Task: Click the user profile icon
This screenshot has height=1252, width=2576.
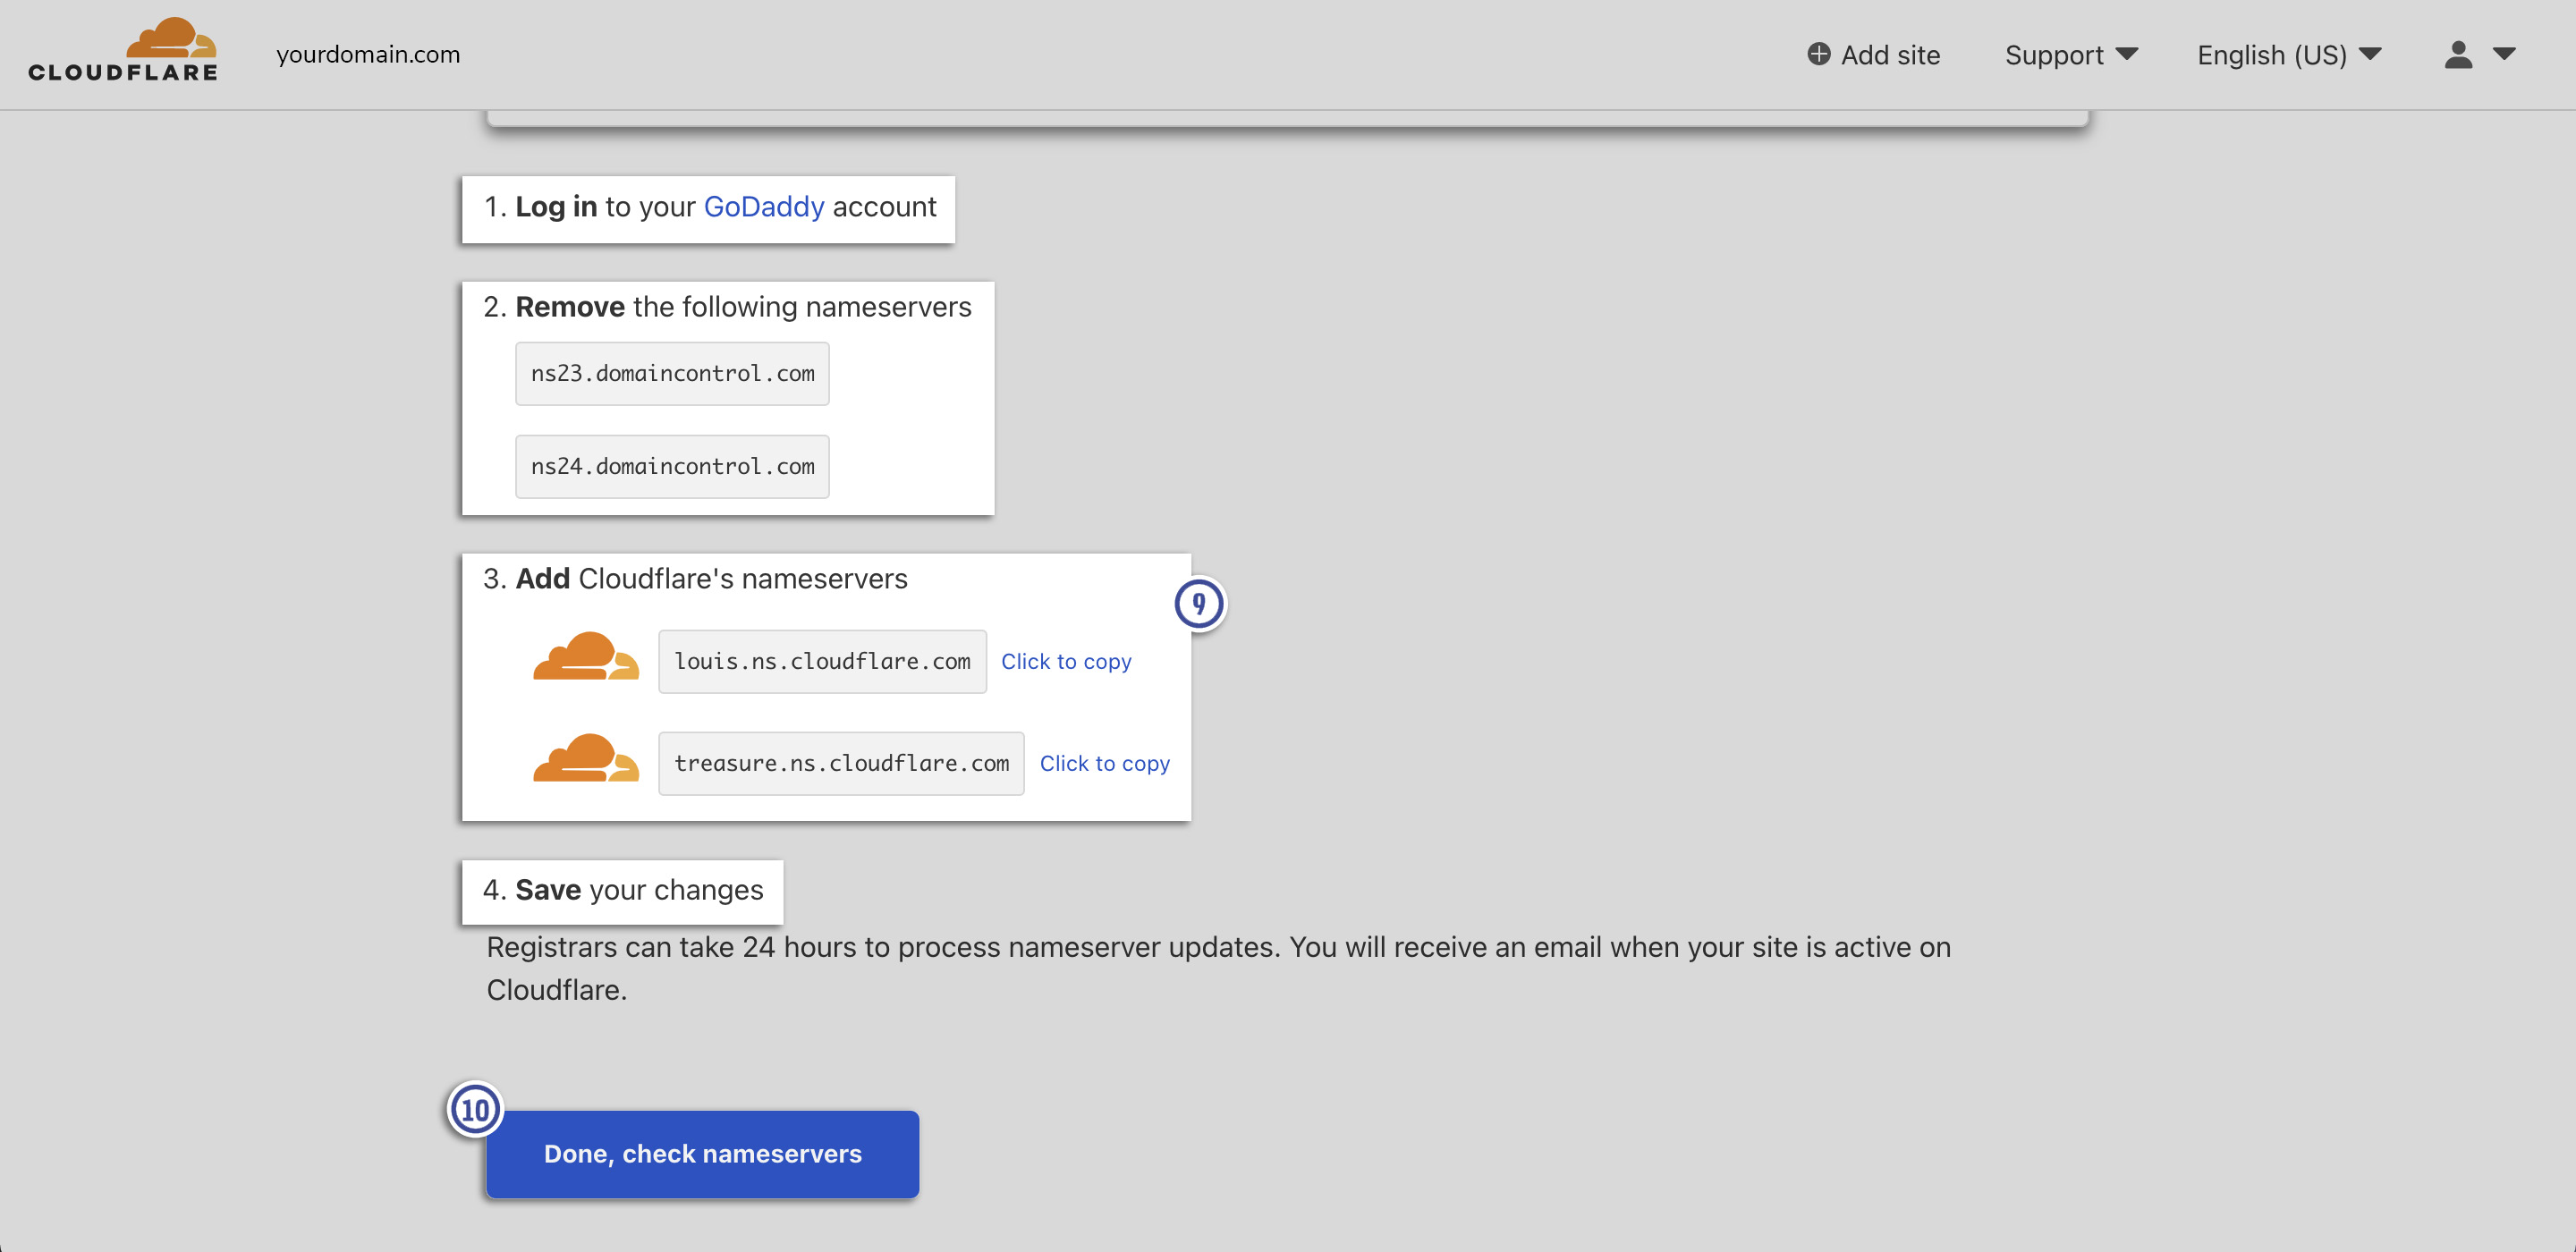Action: pos(2460,53)
